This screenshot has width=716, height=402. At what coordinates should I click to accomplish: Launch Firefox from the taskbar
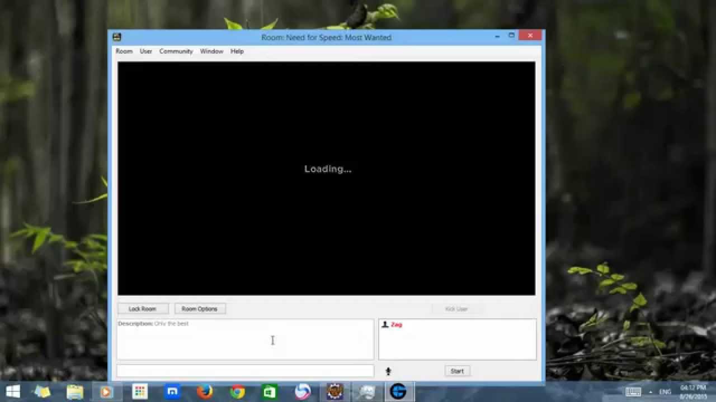pyautogui.click(x=205, y=392)
